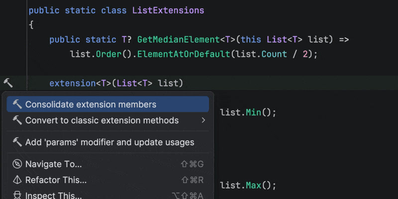The image size is (398, 199).
Task: Click hammer icon beside Add 'params' modifier
Action: (x=17, y=142)
